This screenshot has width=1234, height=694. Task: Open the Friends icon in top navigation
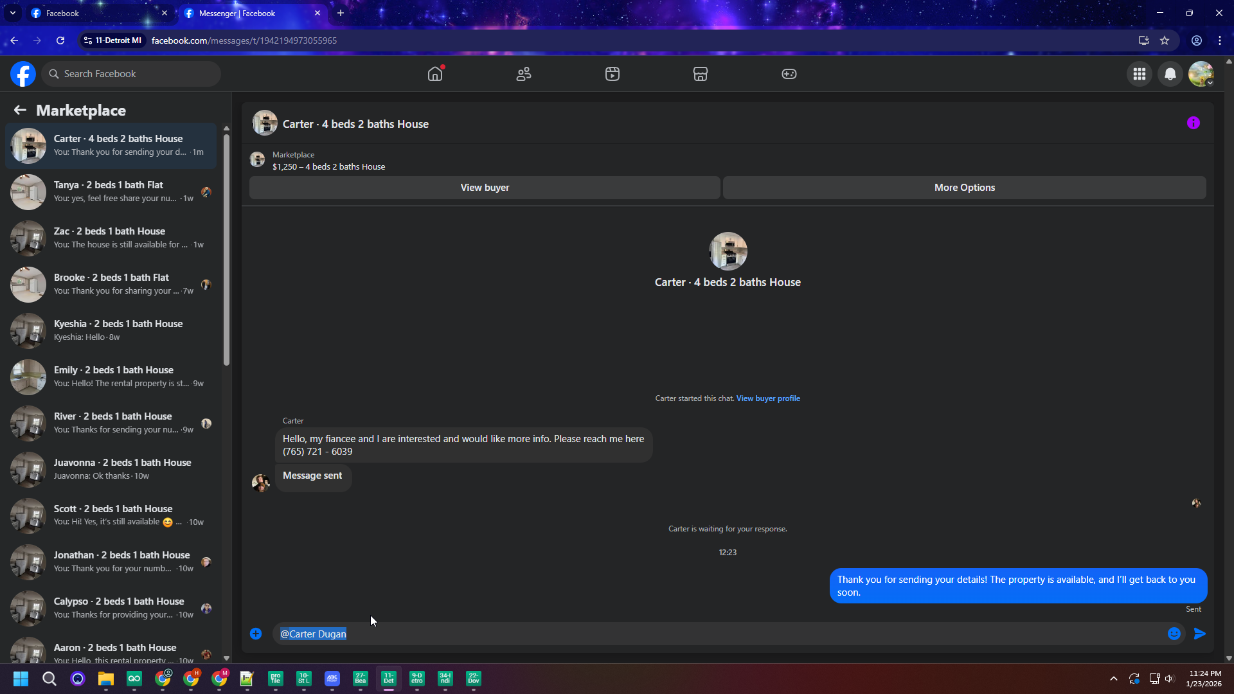coord(524,74)
